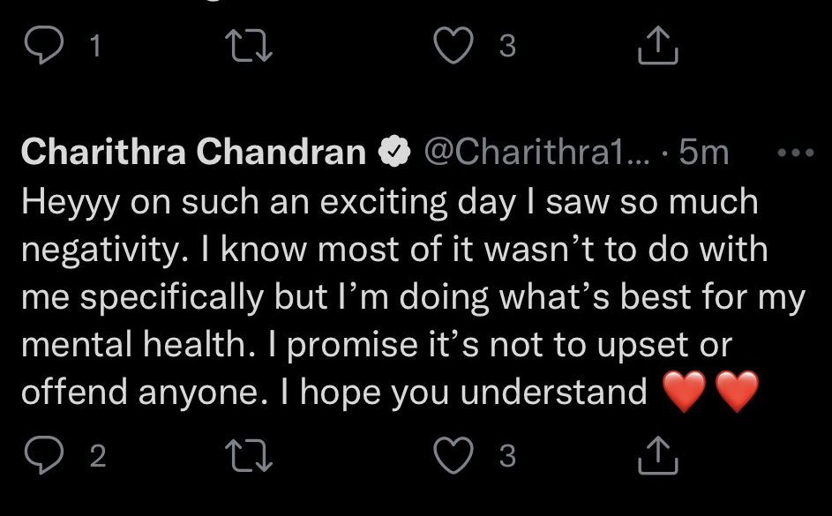The height and width of the screenshot is (516, 832).
Task: Like the previous tweet above Charithra's
Action: [x=455, y=47]
